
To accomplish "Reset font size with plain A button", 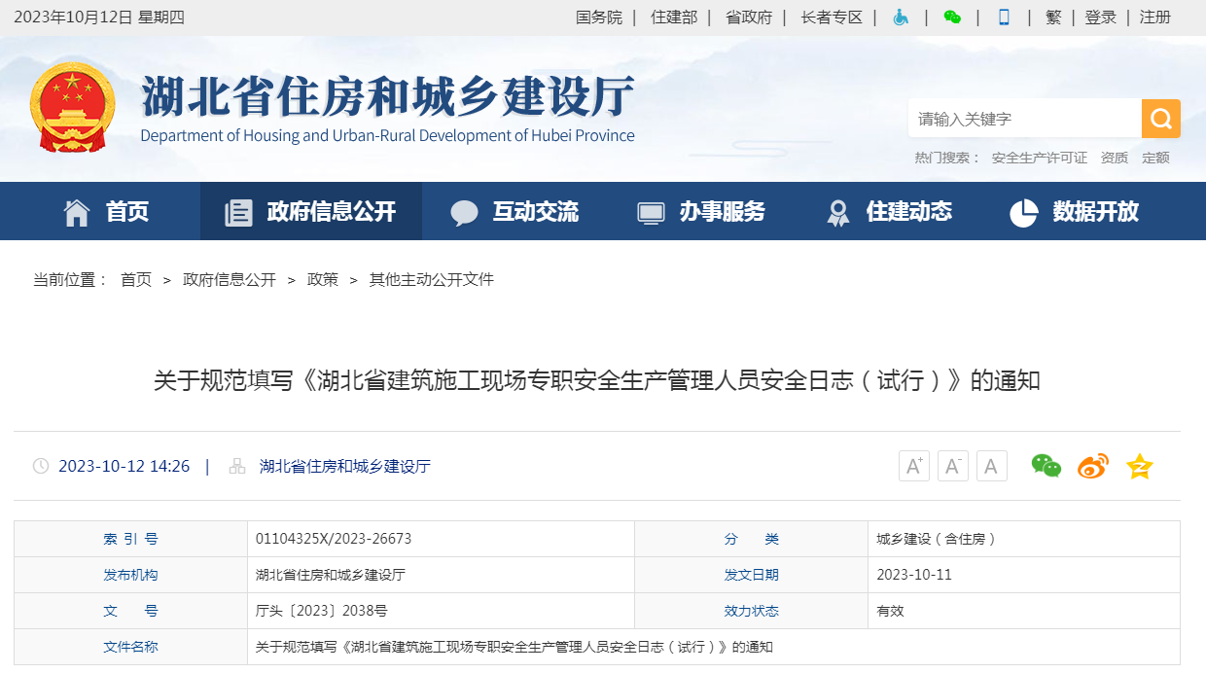I will point(991,467).
